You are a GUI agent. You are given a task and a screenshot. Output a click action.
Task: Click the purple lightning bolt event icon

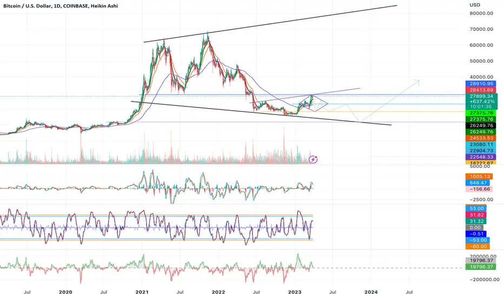tap(313, 159)
